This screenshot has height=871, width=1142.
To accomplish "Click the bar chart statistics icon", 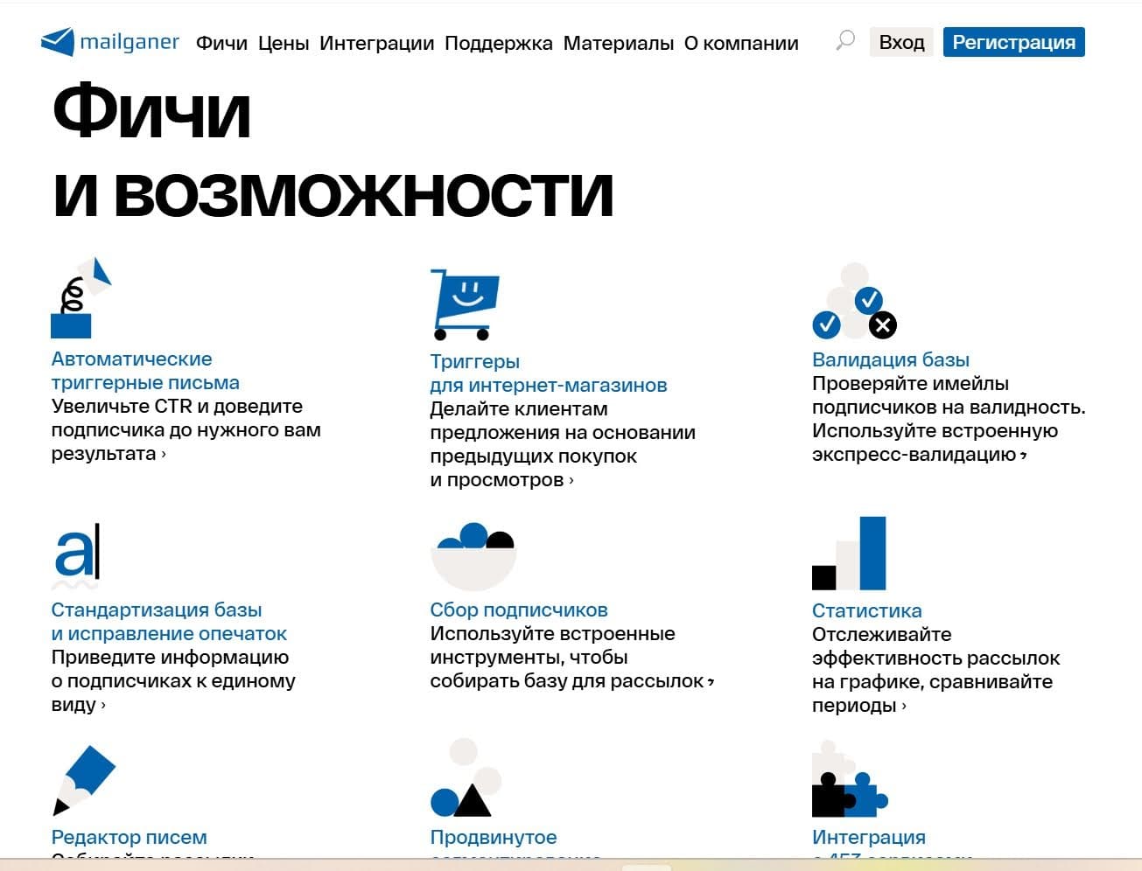I will point(849,554).
